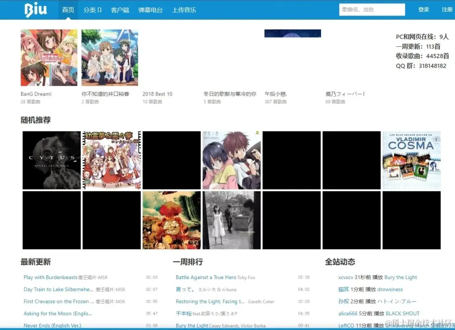Screen dimensions: 455x330
Task: Click the Biu logo
Action: coord(35,10)
